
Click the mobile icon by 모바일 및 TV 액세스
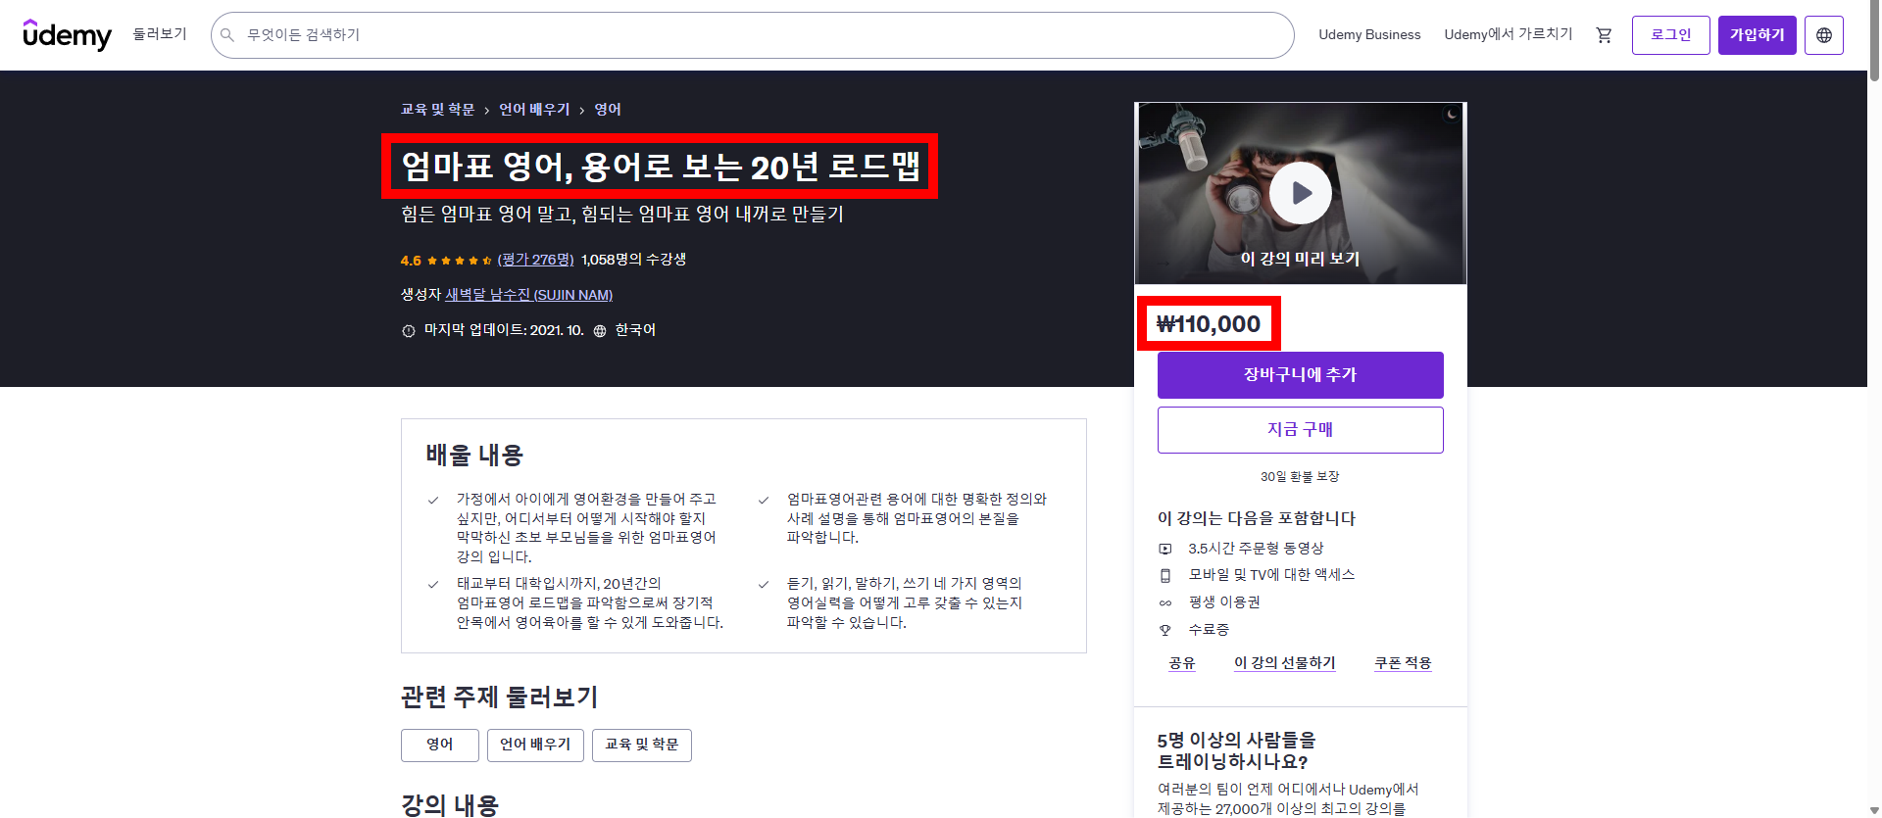[x=1165, y=576]
